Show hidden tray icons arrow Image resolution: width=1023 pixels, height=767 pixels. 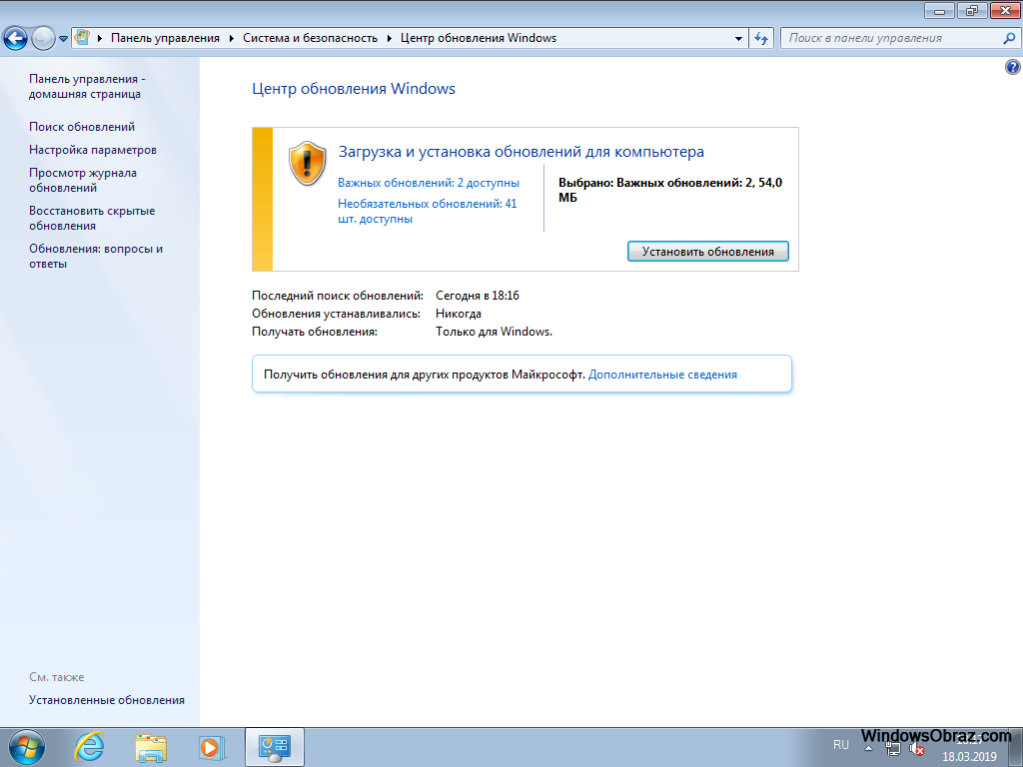click(x=868, y=748)
